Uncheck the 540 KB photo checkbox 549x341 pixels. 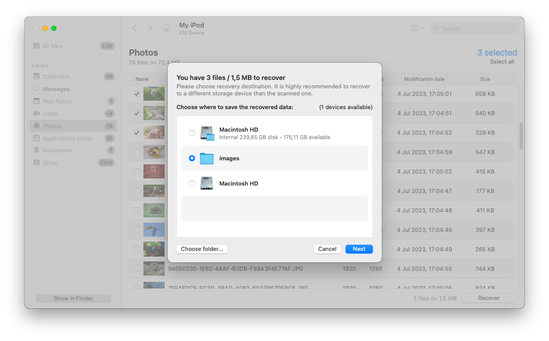(137, 113)
